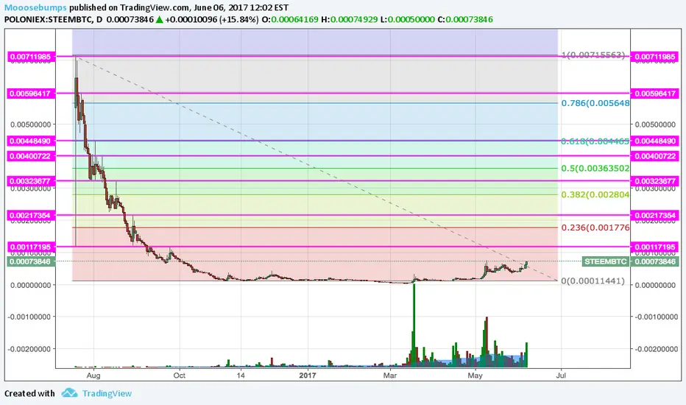Screen dimensions: 686x405
Task: Select the 0.00117195 label on left axis
Action: 31,247
